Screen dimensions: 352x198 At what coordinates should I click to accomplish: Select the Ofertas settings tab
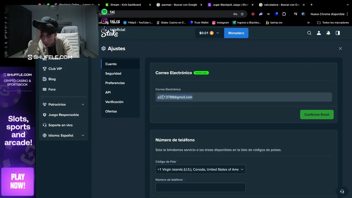[120, 111]
